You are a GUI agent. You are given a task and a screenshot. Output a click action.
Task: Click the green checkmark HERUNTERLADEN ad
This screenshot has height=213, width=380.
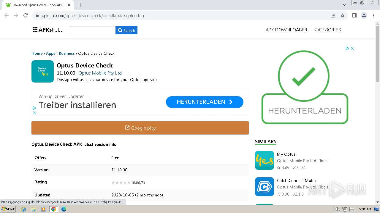[x=305, y=87]
